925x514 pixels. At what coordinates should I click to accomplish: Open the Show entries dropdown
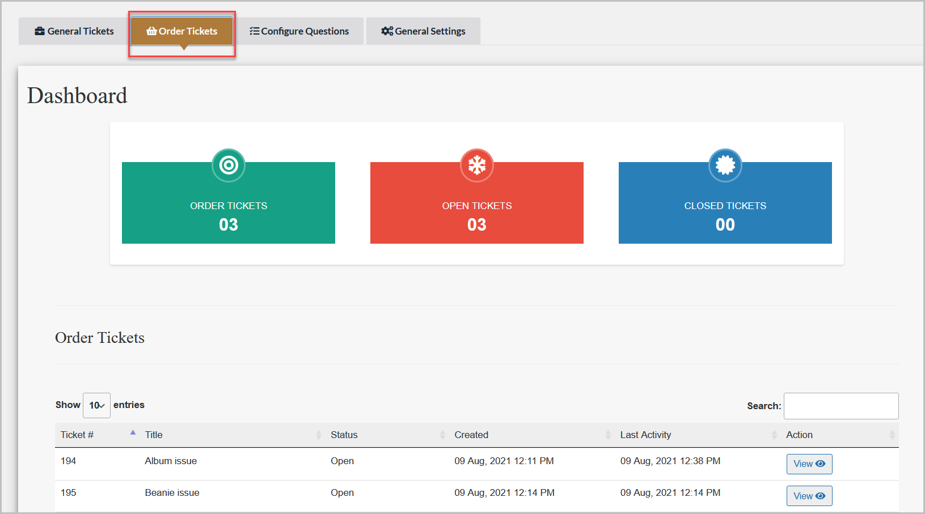[x=96, y=405]
